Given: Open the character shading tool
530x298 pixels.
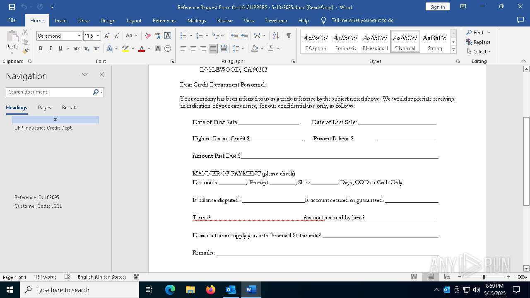Looking at the screenshot, I should coord(158,48).
